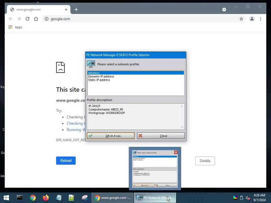Click the network monitor icon in the dialog
The width and height of the screenshot is (271, 203).
pyautogui.click(x=91, y=64)
